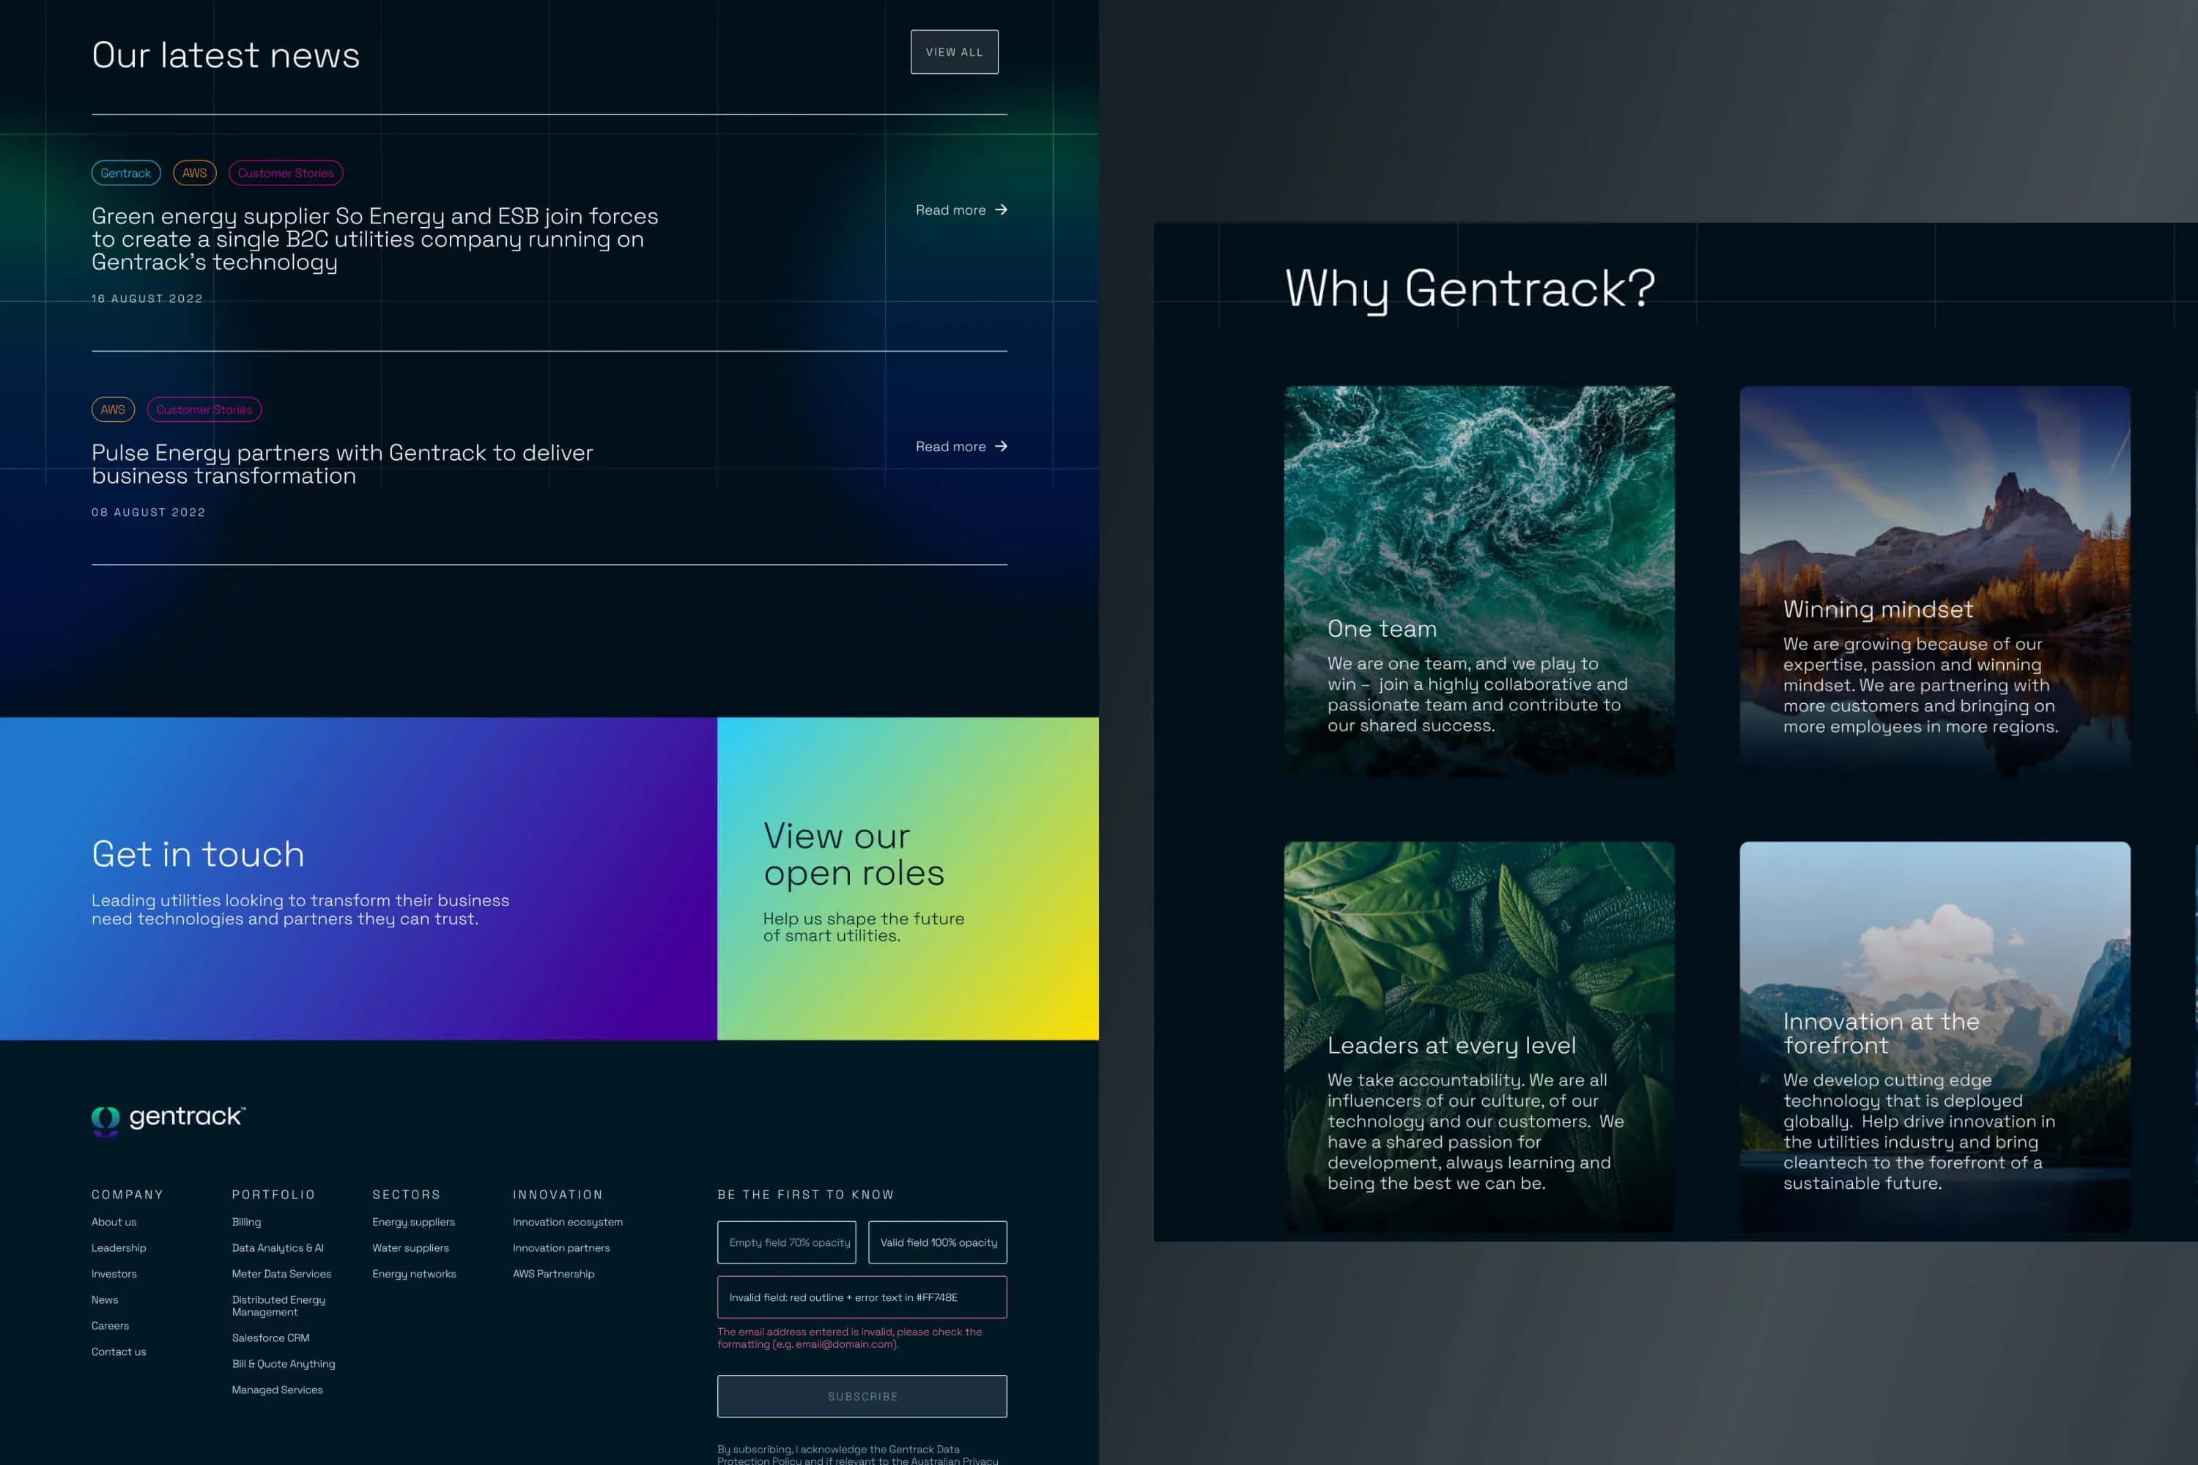Click the SUBSCRIBE button
The image size is (2198, 1465).
click(x=862, y=1397)
